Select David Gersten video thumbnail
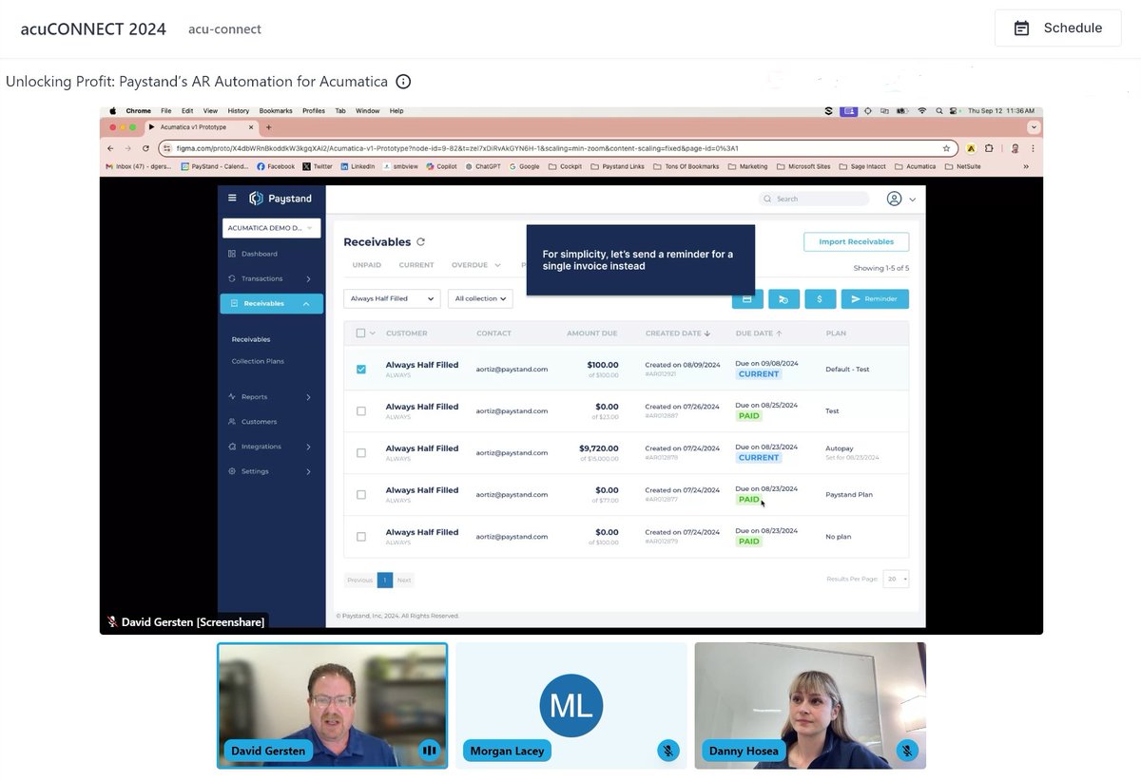 (332, 705)
